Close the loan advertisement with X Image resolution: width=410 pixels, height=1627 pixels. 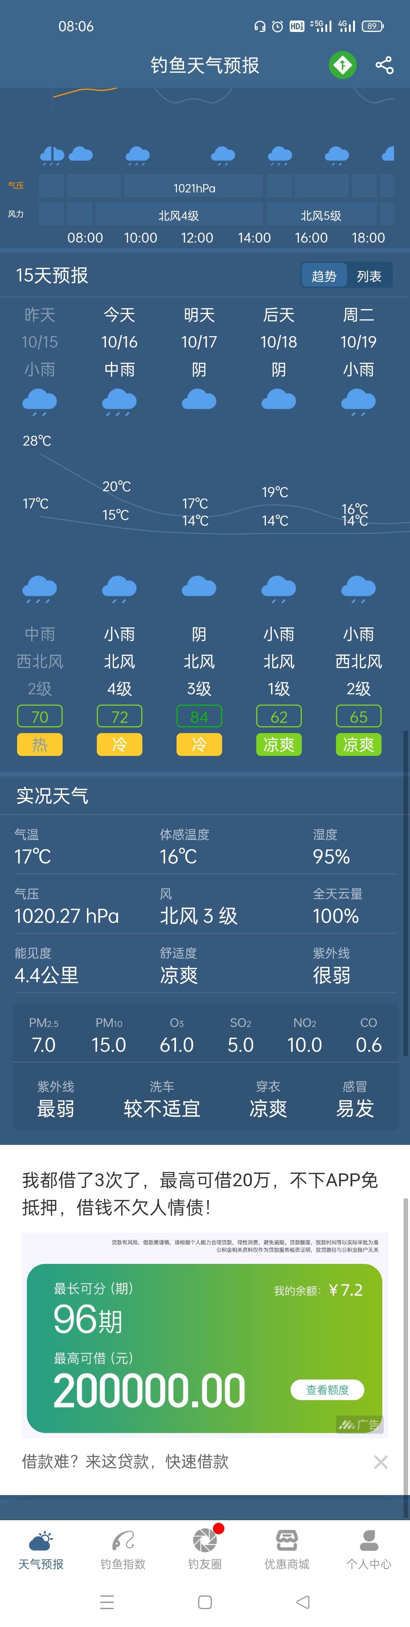(380, 1462)
